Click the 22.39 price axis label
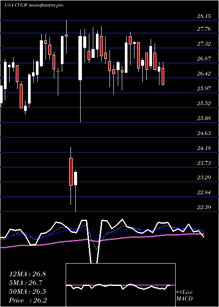The width and height of the screenshot is (219, 307). (x=204, y=207)
